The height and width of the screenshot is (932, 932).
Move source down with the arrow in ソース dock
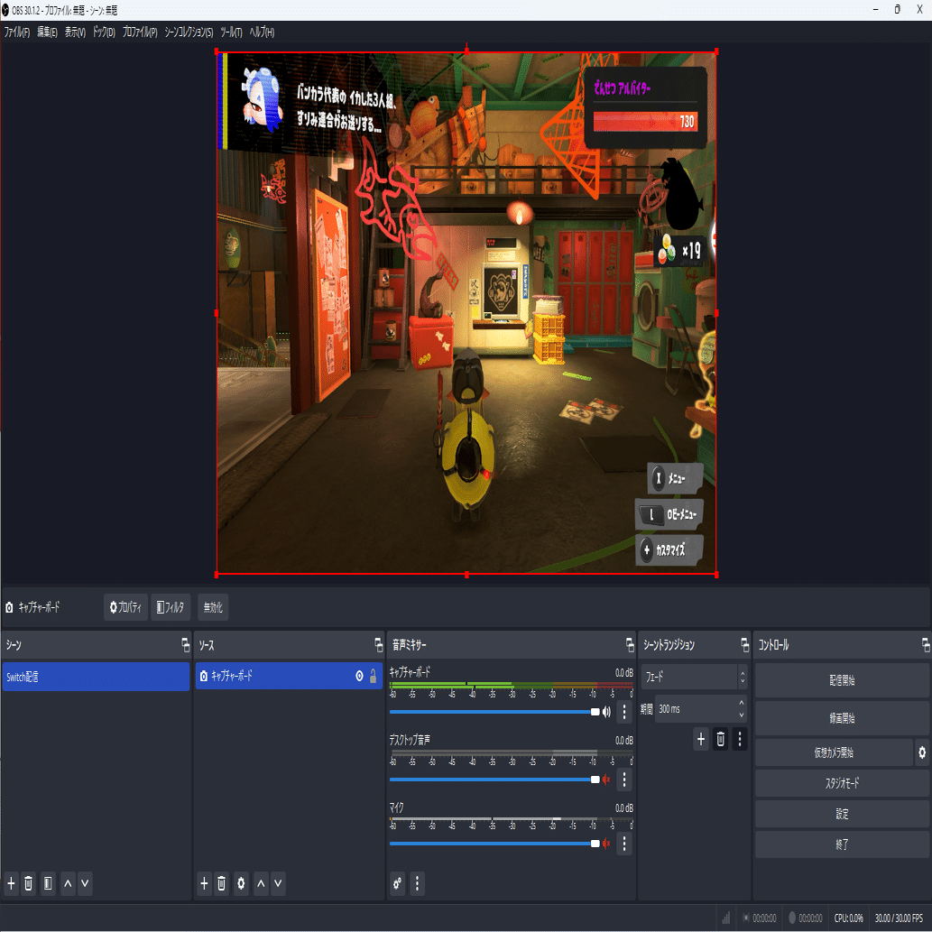pos(278,883)
